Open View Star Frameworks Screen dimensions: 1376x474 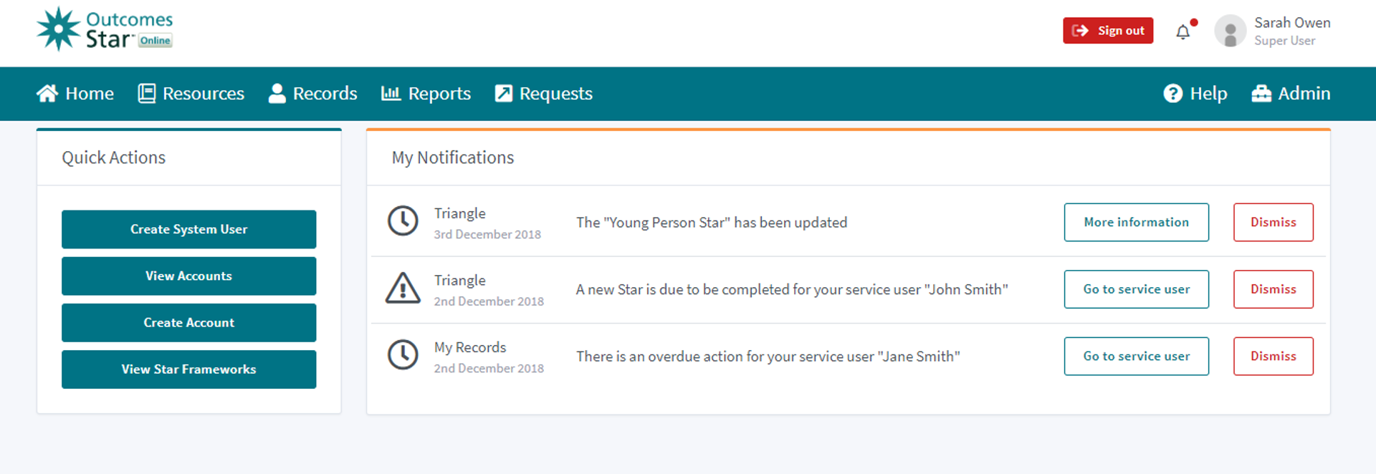[x=188, y=369]
